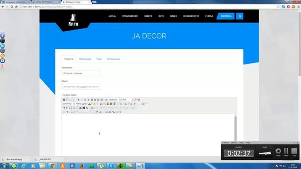Toggle bold formatting in the editor
301x169 pixels.
point(79,100)
